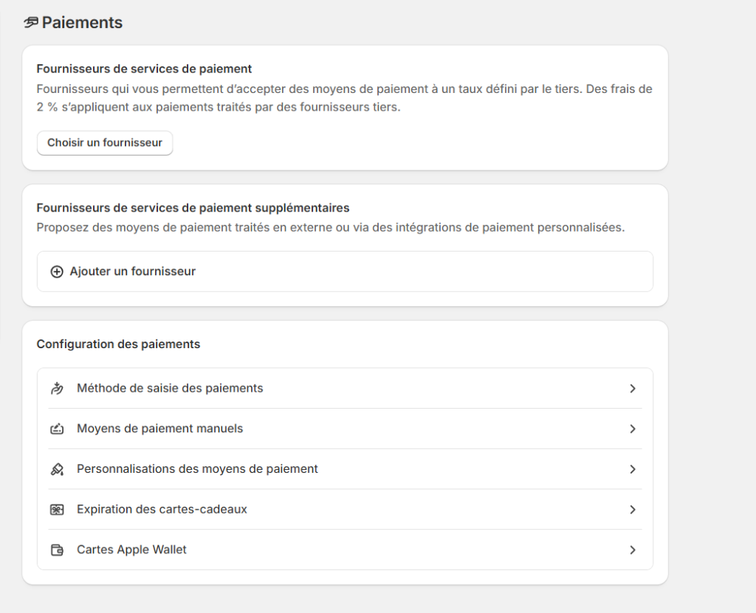Image resolution: width=756 pixels, height=613 pixels.
Task: Open Méthode de saisie des paiements
Action: 346,389
